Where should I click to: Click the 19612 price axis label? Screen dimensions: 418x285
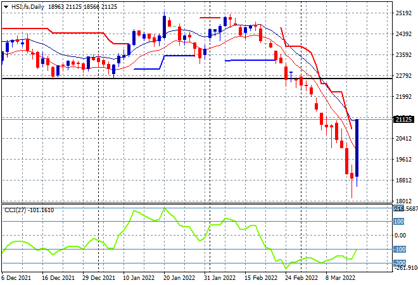(403, 160)
